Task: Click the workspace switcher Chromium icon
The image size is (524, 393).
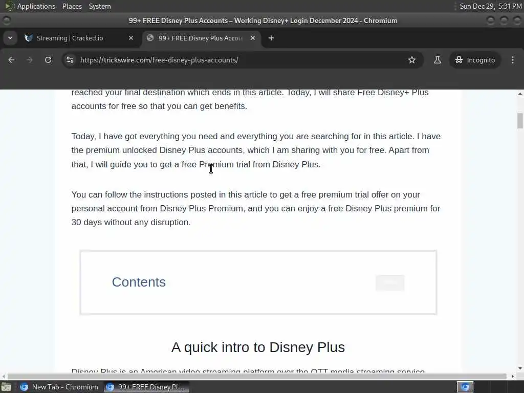Action: [465, 387]
